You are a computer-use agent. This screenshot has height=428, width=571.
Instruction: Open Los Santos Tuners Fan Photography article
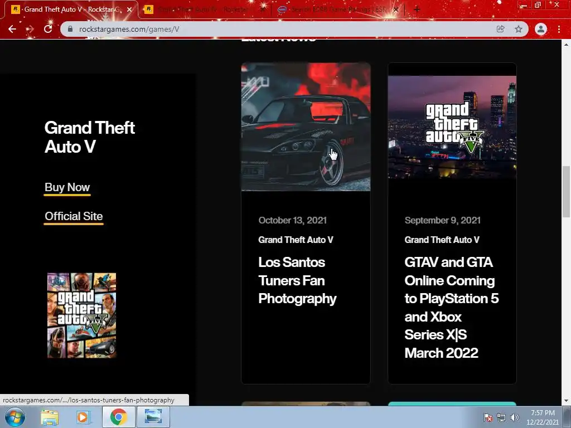click(x=297, y=280)
